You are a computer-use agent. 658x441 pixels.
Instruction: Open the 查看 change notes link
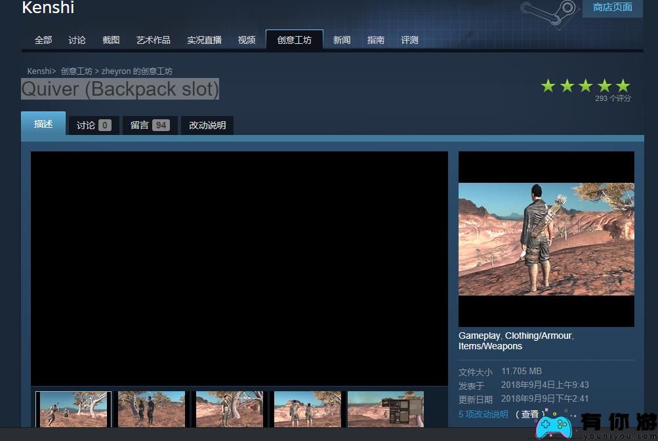pos(529,414)
